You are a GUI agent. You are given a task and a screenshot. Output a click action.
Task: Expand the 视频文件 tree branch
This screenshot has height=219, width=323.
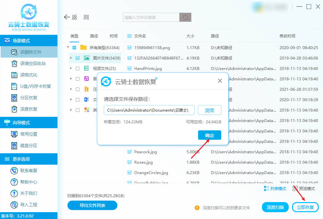72,68
